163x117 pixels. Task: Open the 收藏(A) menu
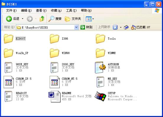coord(56,11)
